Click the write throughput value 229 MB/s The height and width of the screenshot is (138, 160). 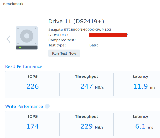click(92, 126)
